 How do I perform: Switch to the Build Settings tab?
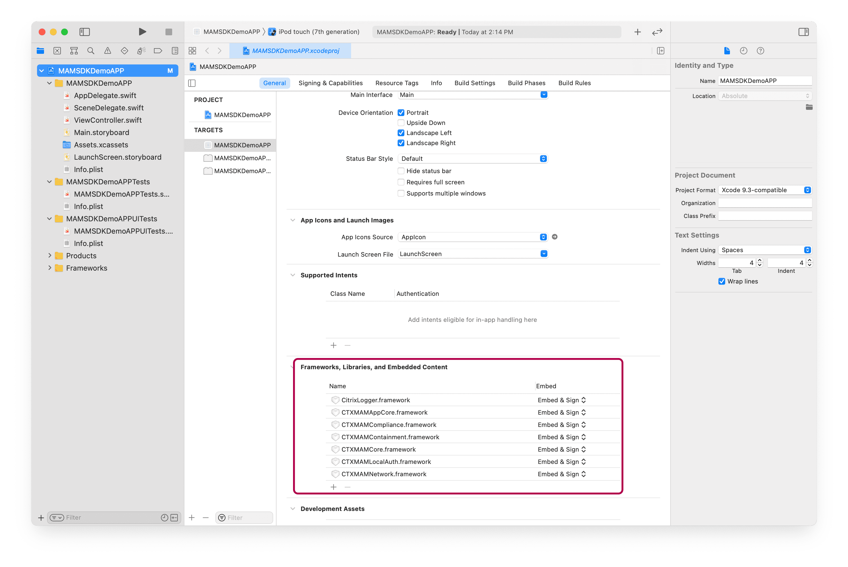point(474,83)
